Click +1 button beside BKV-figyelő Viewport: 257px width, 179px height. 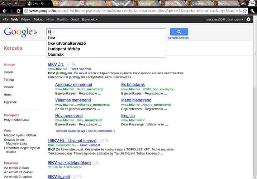pos(74,177)
